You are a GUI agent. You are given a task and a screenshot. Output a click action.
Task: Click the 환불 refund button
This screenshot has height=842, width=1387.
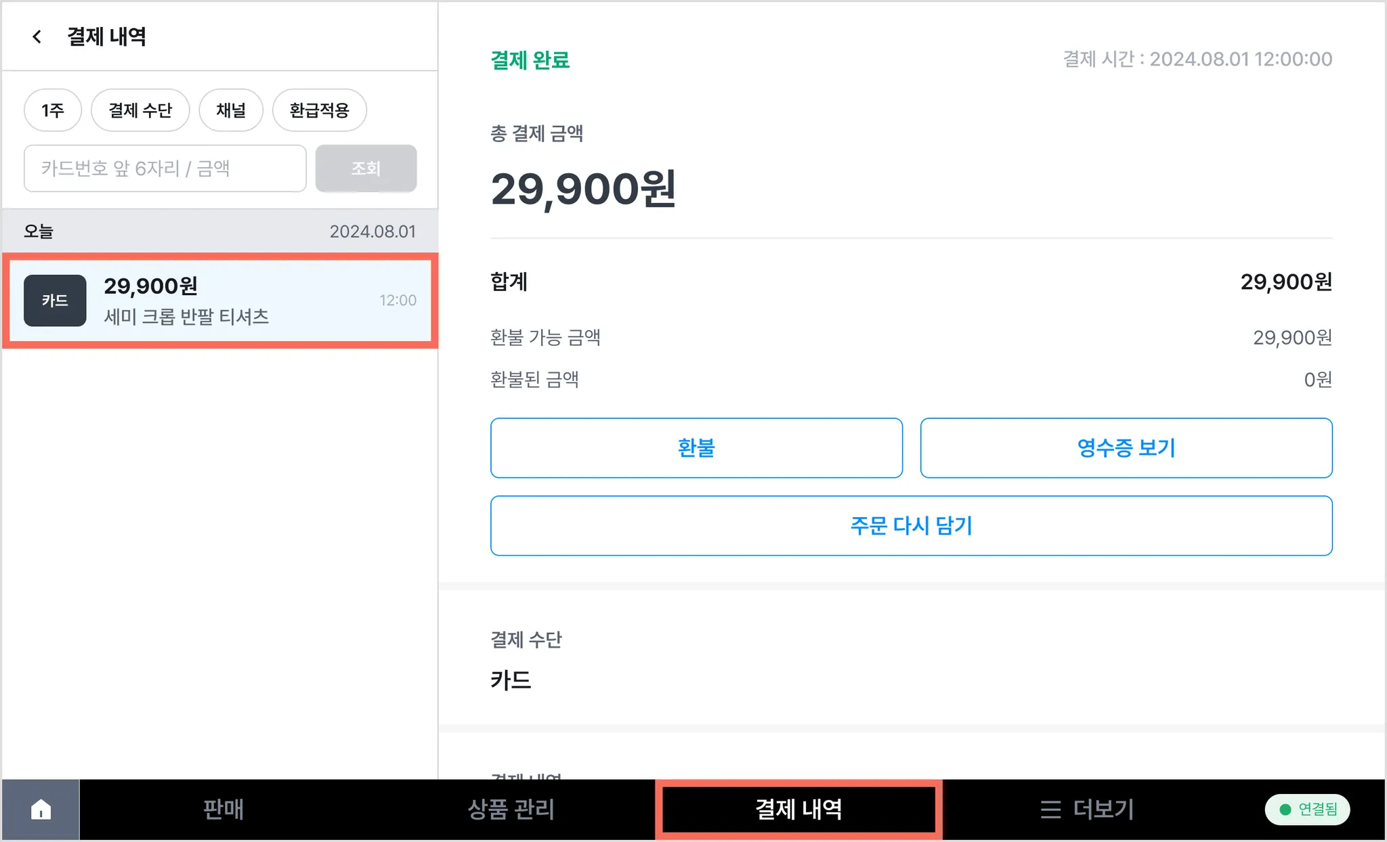tap(696, 448)
